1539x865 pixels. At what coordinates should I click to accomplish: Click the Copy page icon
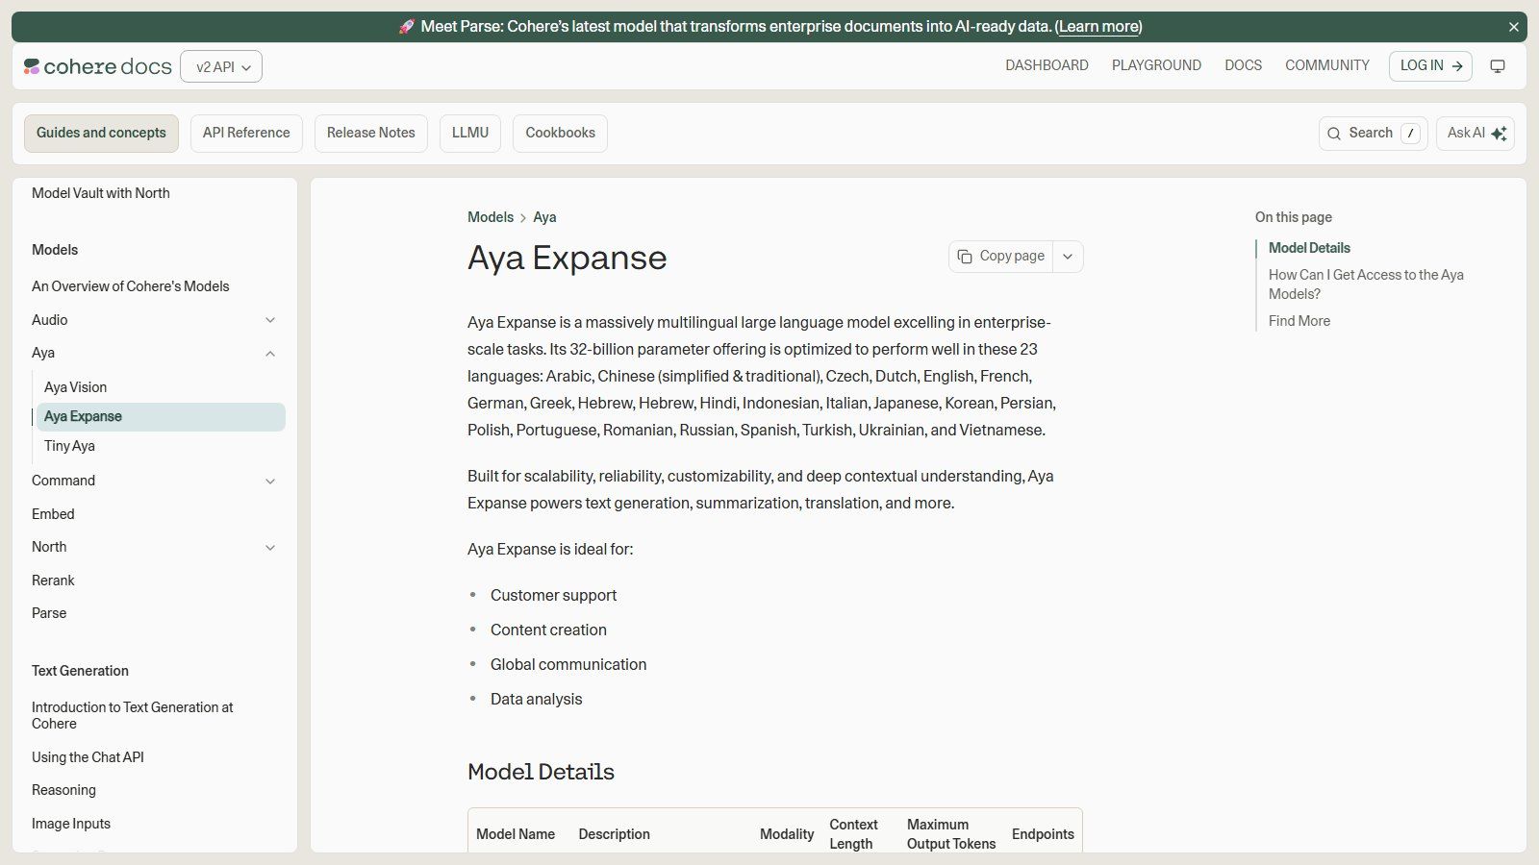[x=965, y=257]
